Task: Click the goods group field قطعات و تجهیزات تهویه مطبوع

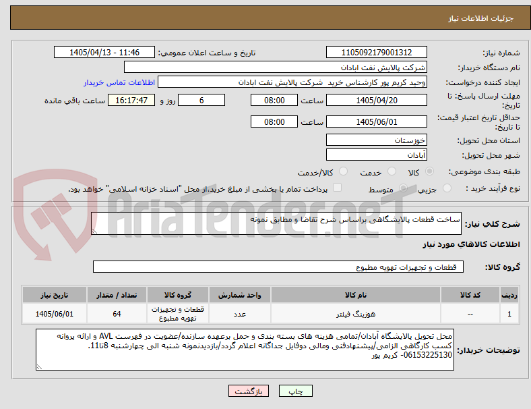Action: tap(278, 267)
